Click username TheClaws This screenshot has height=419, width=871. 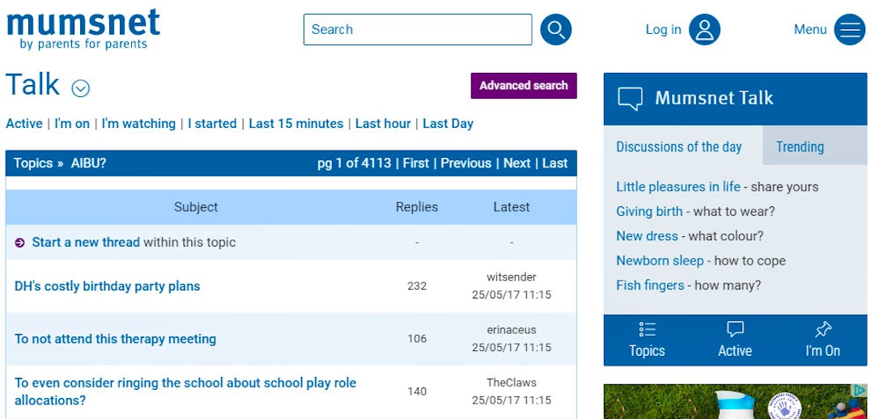click(512, 383)
